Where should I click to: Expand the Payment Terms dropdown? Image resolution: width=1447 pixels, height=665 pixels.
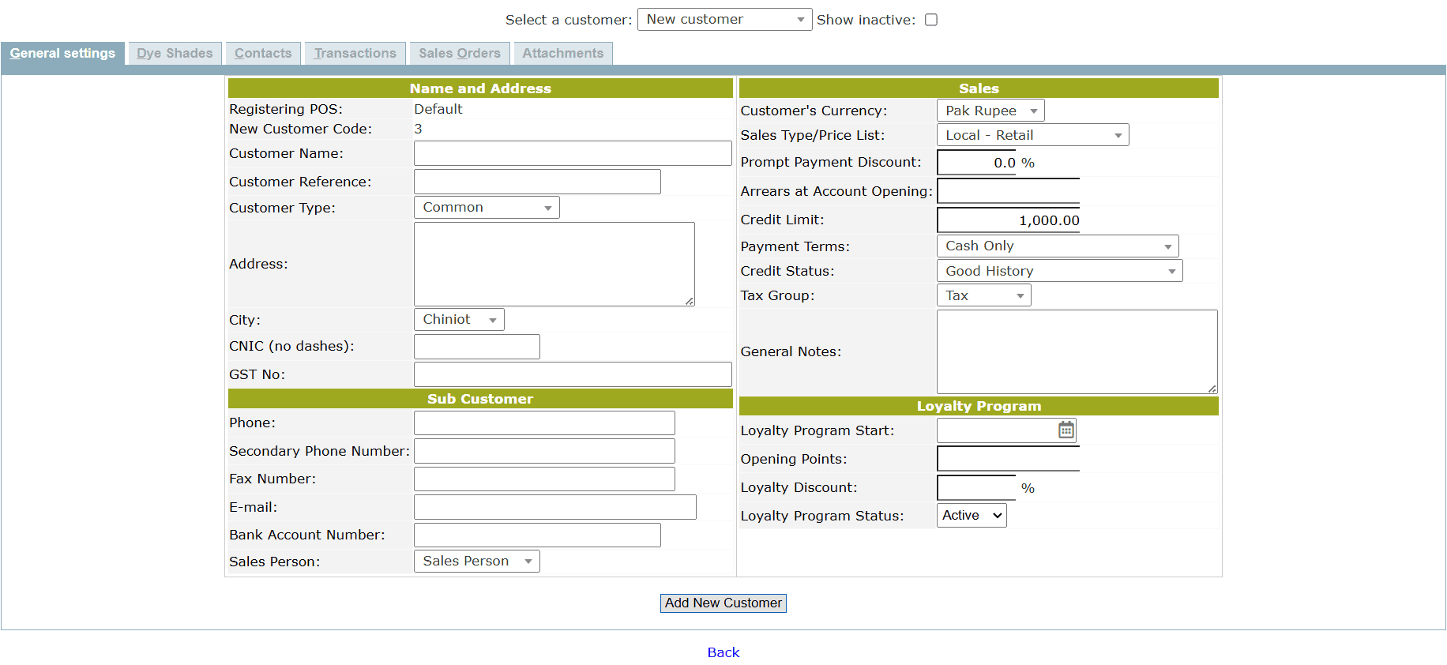pyautogui.click(x=1057, y=246)
